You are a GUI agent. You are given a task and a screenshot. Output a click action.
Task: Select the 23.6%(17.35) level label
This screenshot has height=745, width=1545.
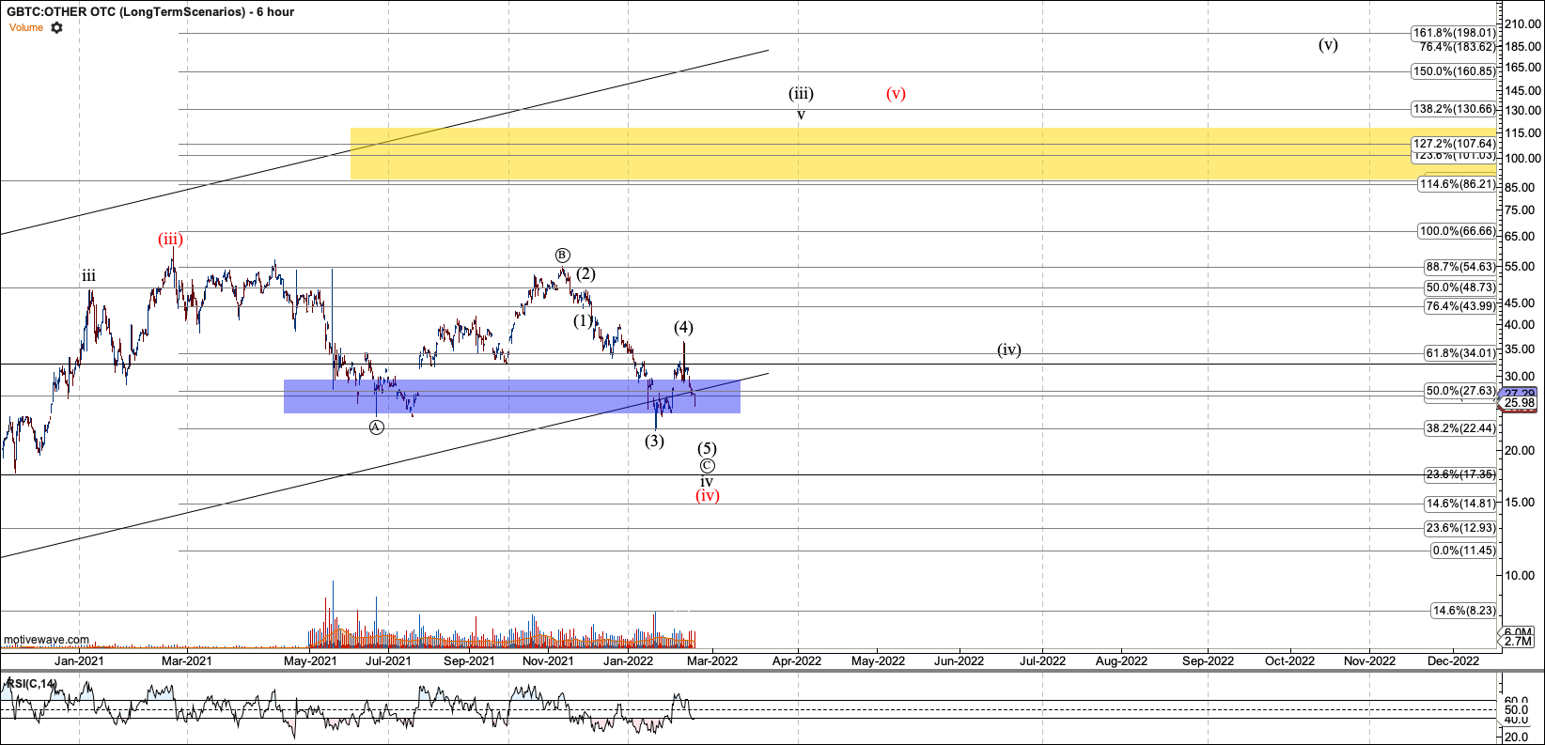[x=1459, y=475]
